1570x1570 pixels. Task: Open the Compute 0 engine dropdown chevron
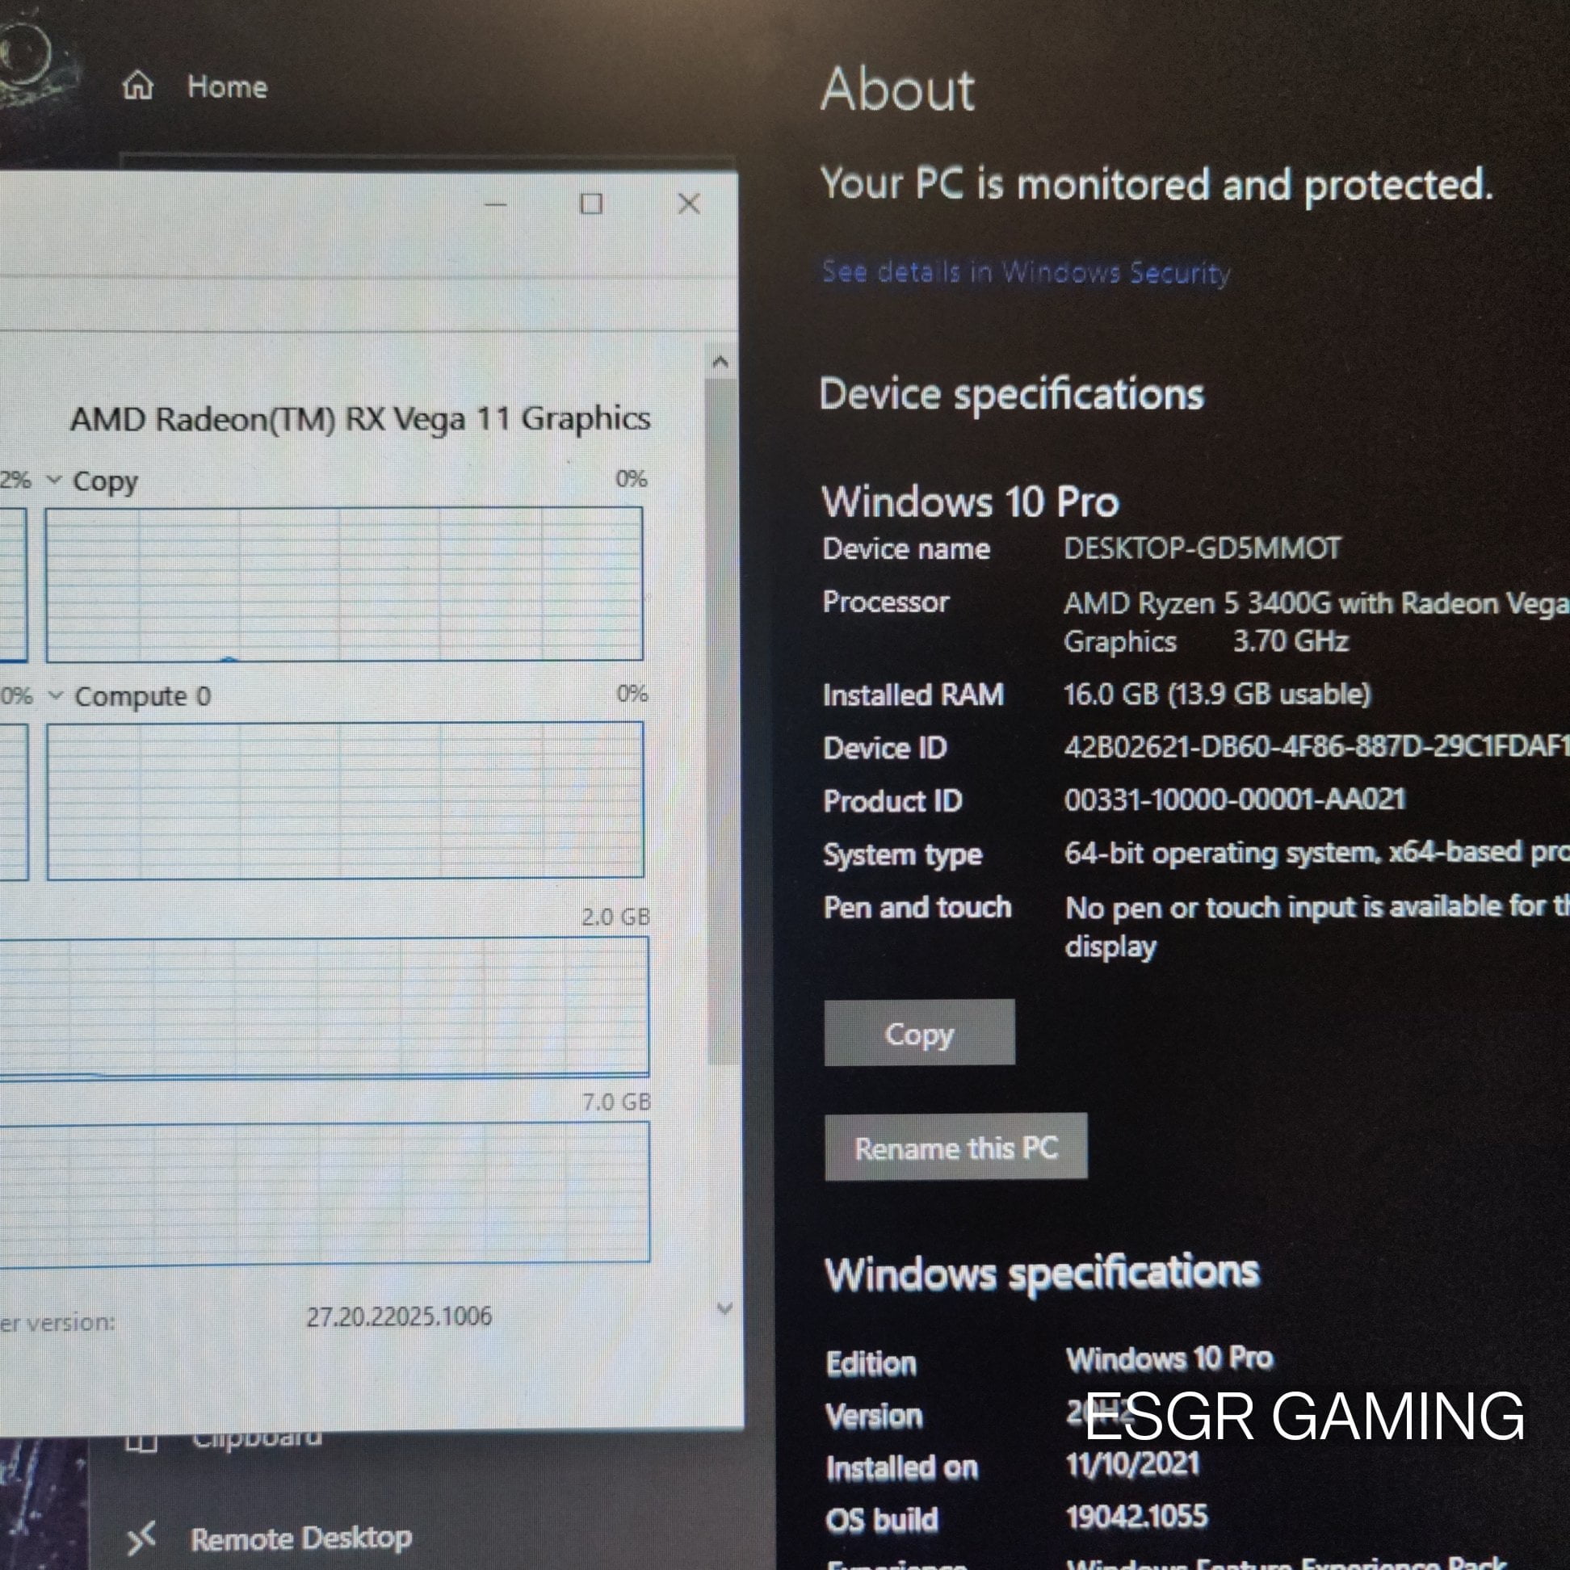pos(55,695)
